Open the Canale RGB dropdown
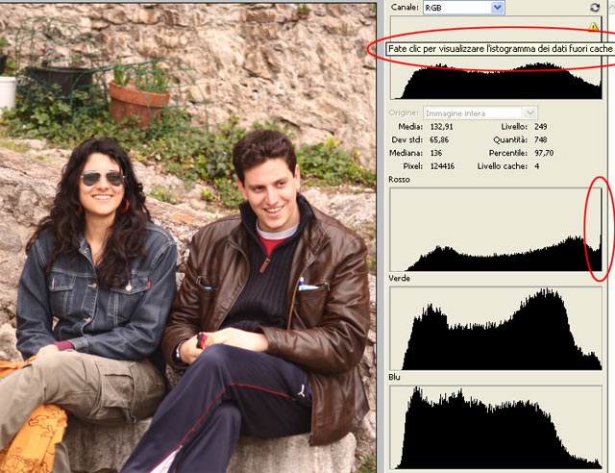The height and width of the screenshot is (473, 615). (x=463, y=8)
